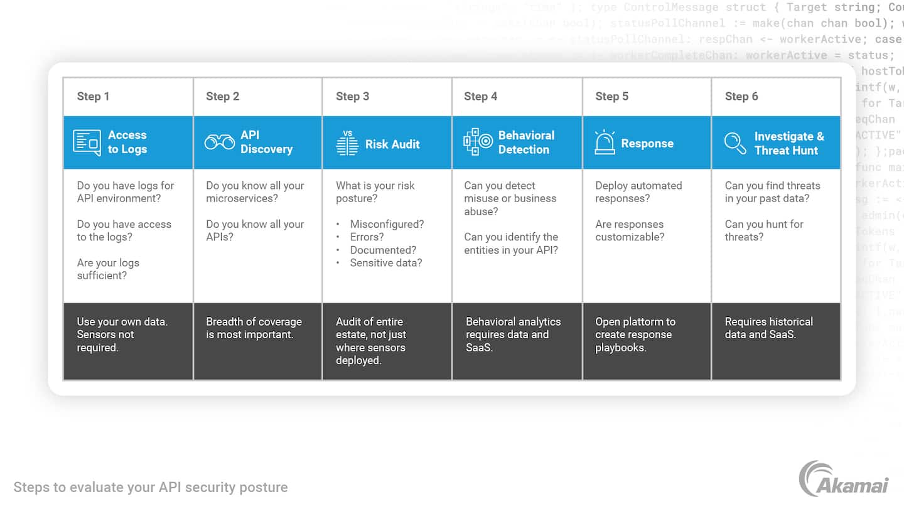Click the 'Steps to evaluate your API security posture' caption
The height and width of the screenshot is (509, 904).
point(151,487)
